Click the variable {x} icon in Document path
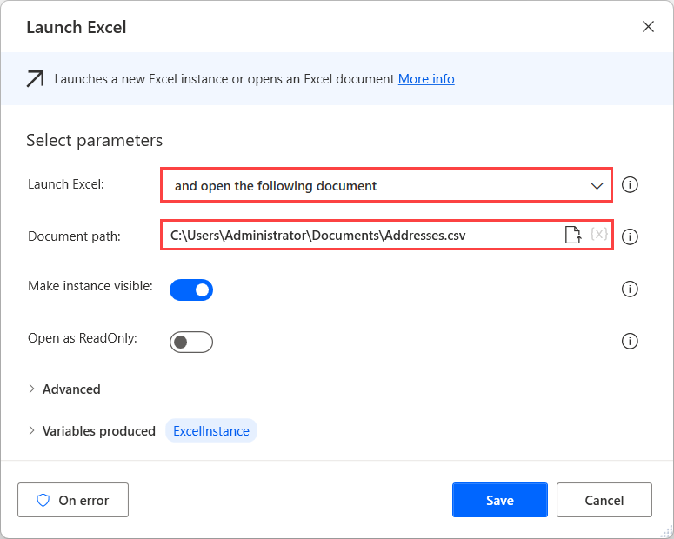Viewport: 674px width, 539px height. click(x=599, y=234)
